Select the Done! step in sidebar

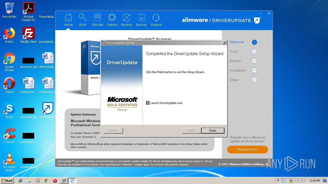pos(234,80)
